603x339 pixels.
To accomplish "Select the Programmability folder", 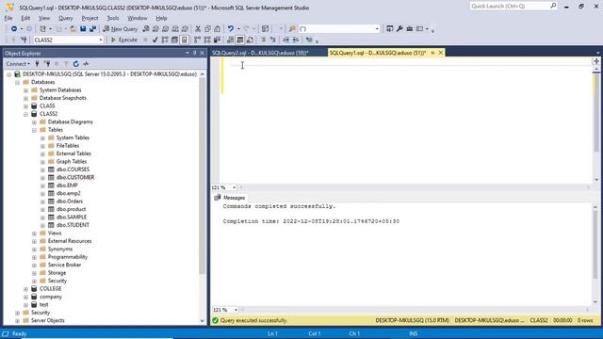I will [x=67, y=257].
